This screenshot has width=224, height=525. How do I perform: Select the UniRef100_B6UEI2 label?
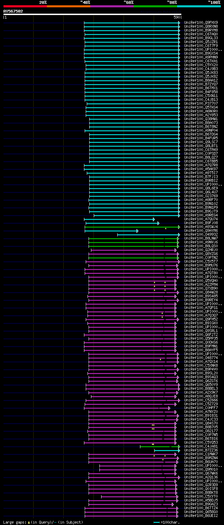pyautogui.click(x=201, y=516)
